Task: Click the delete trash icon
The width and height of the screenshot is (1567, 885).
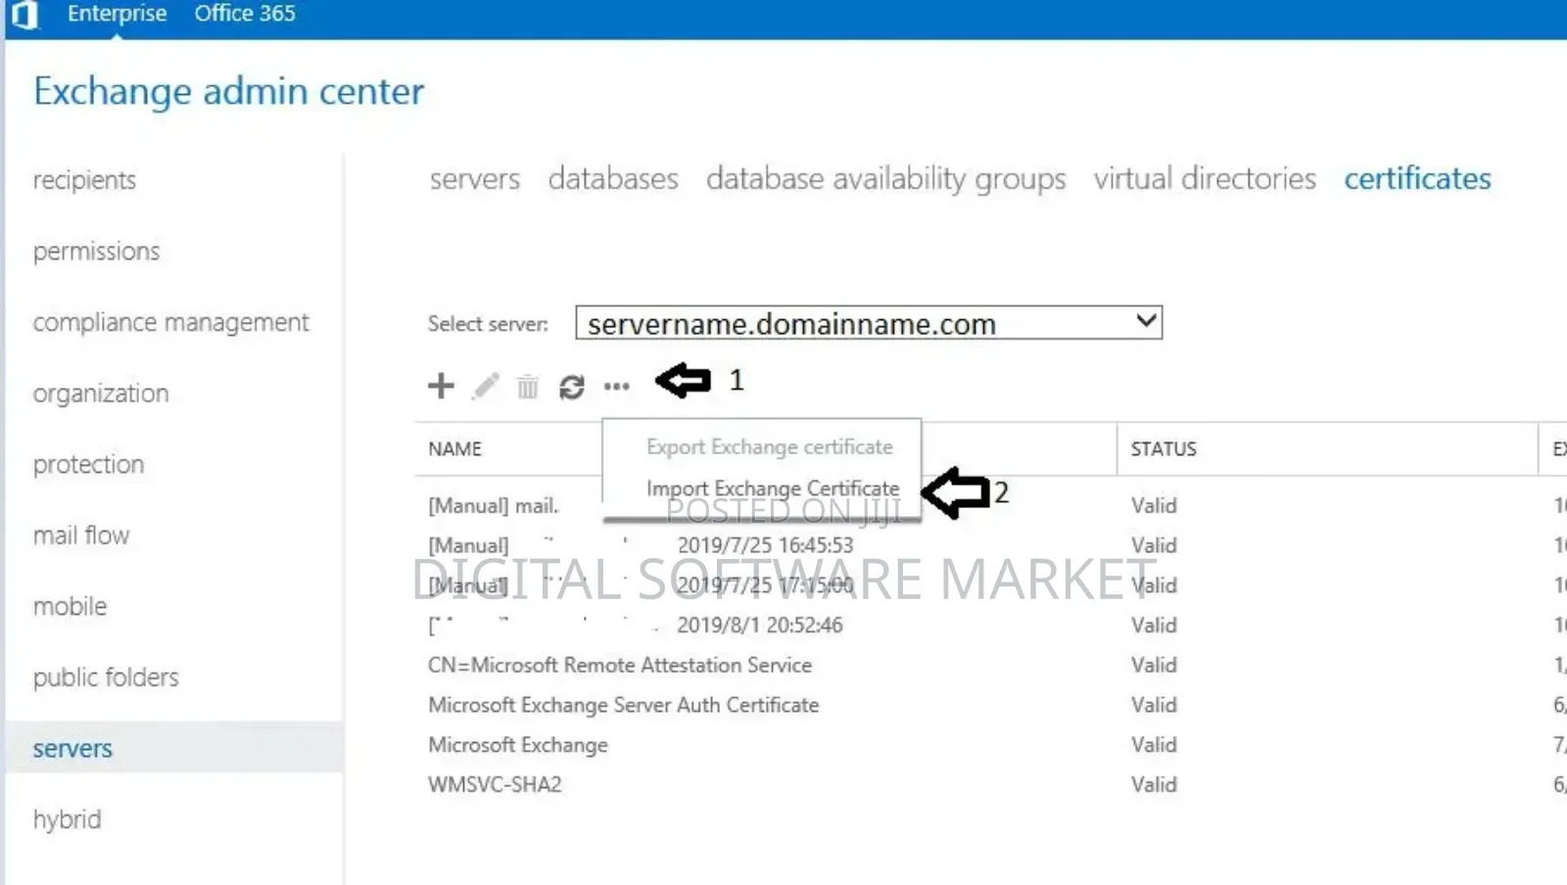Action: [528, 388]
